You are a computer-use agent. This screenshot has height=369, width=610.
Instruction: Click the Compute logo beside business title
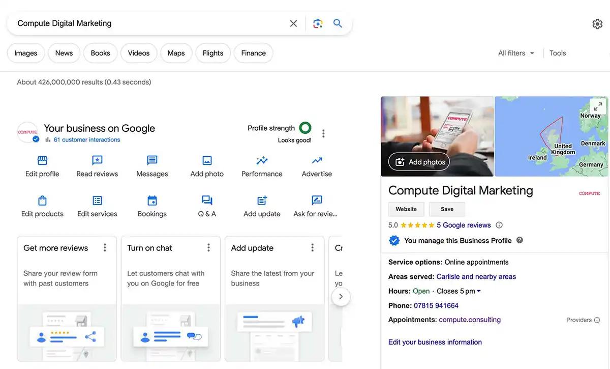(x=589, y=193)
